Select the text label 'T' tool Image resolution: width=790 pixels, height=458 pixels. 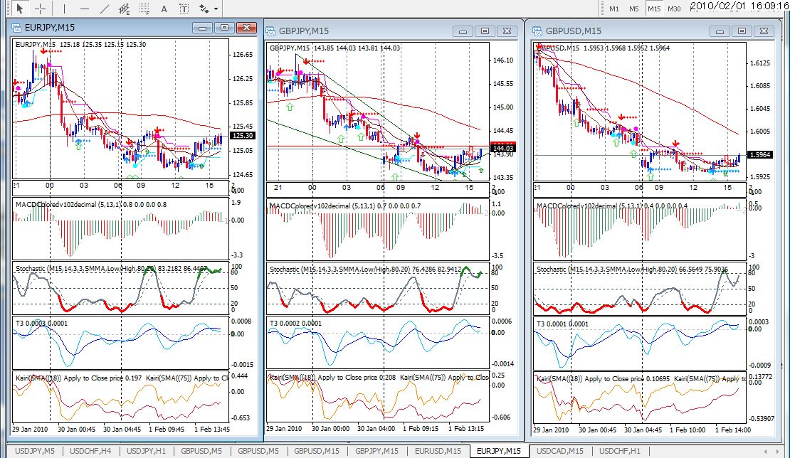click(x=184, y=8)
